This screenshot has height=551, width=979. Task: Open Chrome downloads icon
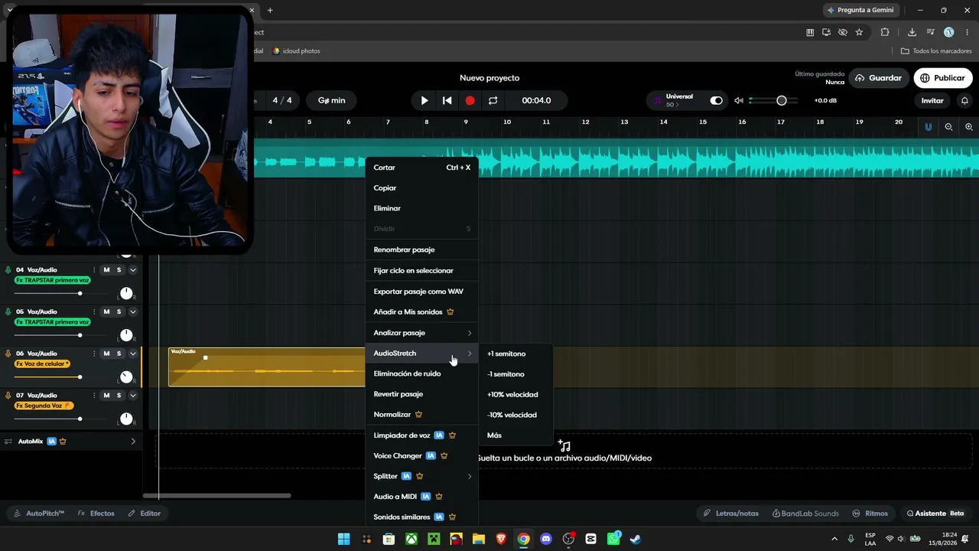pyautogui.click(x=912, y=32)
